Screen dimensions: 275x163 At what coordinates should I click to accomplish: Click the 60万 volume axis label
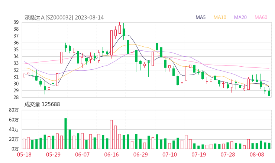pos(14,120)
